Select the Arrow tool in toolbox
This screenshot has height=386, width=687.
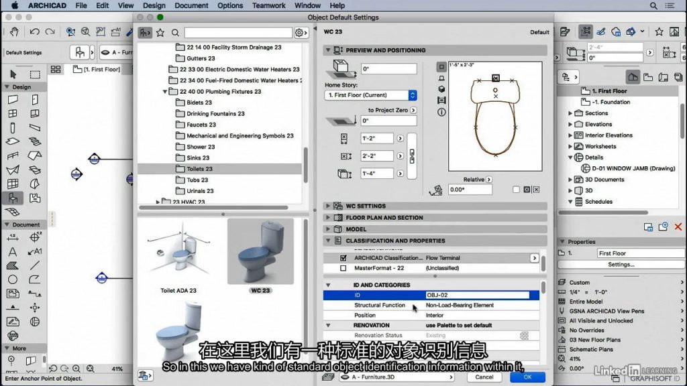tap(13, 74)
